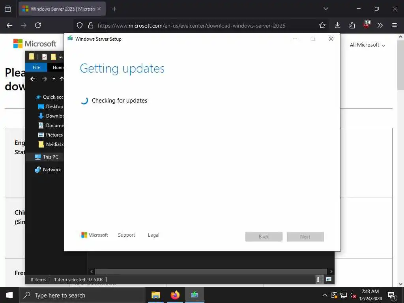The width and height of the screenshot is (404, 303).
Task: Open uBlock extension with 14 badge
Action: pos(367,25)
